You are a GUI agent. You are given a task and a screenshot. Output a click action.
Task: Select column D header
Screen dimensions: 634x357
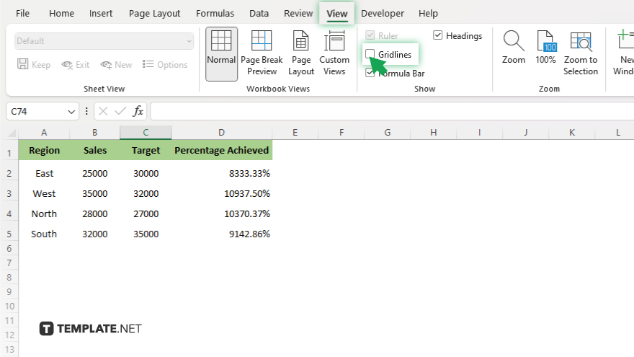(x=222, y=133)
